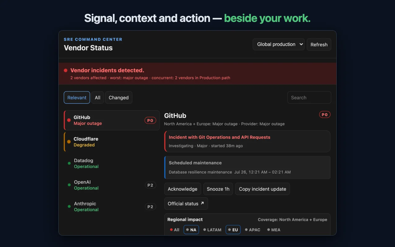
Task: Toggle the MEA region chip
Action: (x=274, y=230)
